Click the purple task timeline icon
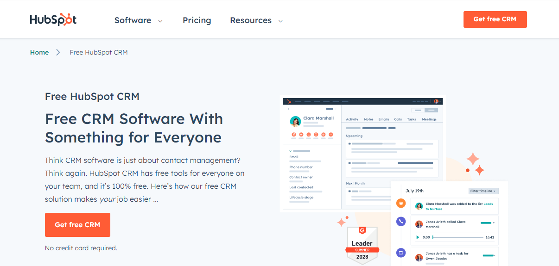Viewport: 559px width, 266px height. click(401, 253)
